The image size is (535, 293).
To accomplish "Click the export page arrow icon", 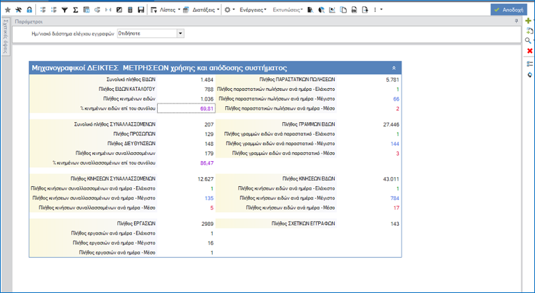I will coord(365,10).
